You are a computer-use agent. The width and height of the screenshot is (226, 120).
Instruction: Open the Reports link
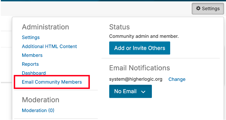pos(30,64)
